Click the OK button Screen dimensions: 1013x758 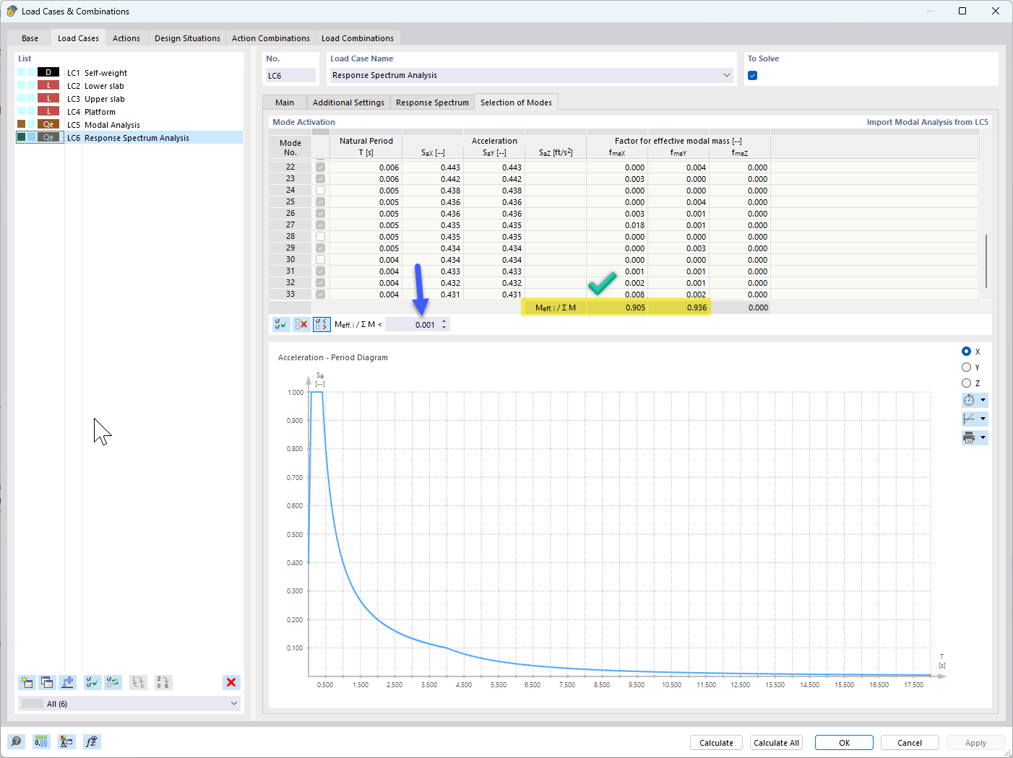pos(843,743)
